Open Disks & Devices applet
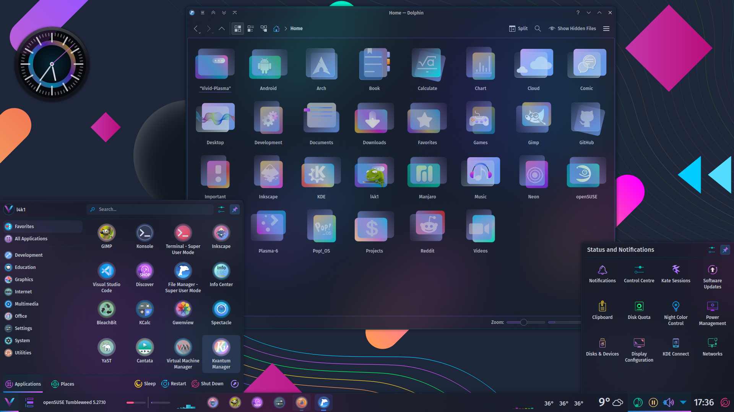This screenshot has height=412, width=734. pyautogui.click(x=602, y=347)
